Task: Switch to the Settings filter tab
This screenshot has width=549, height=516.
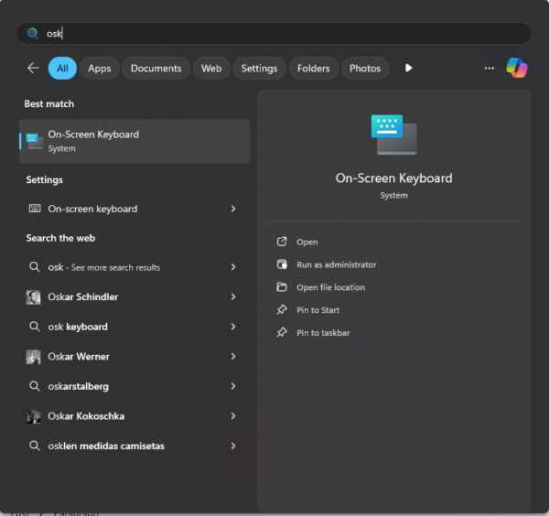Action: click(x=259, y=69)
